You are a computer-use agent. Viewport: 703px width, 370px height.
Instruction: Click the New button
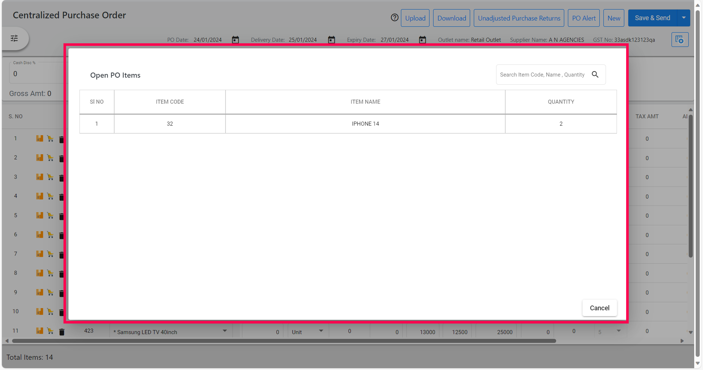[614, 18]
